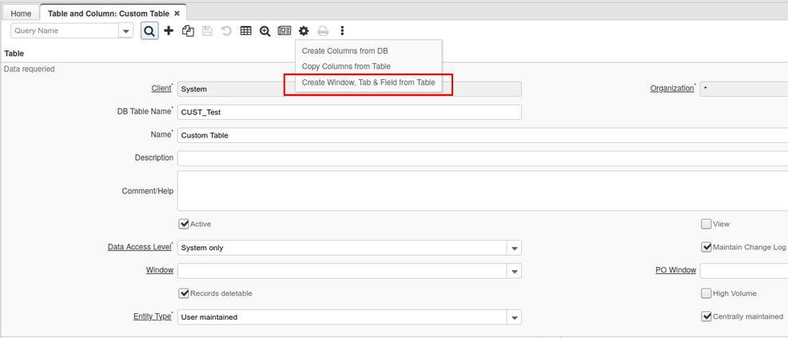Click the Window field label link
The width and height of the screenshot is (788, 338).
point(159,270)
